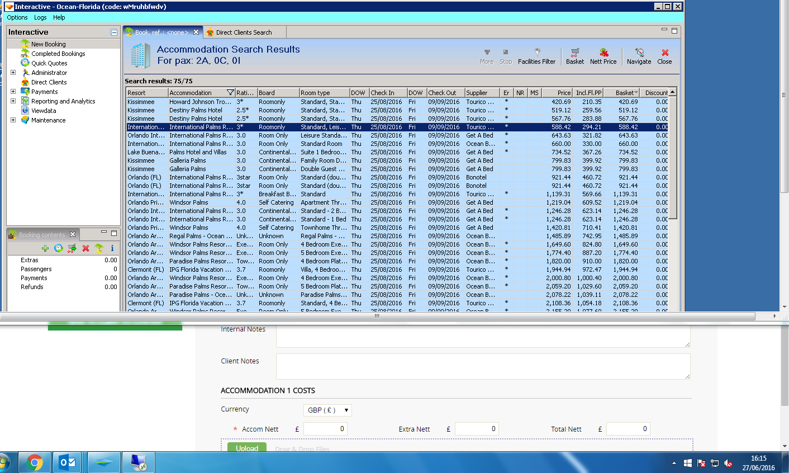The height and width of the screenshot is (473, 789).
Task: Click the red X in Booking contents toolbar
Action: point(85,248)
